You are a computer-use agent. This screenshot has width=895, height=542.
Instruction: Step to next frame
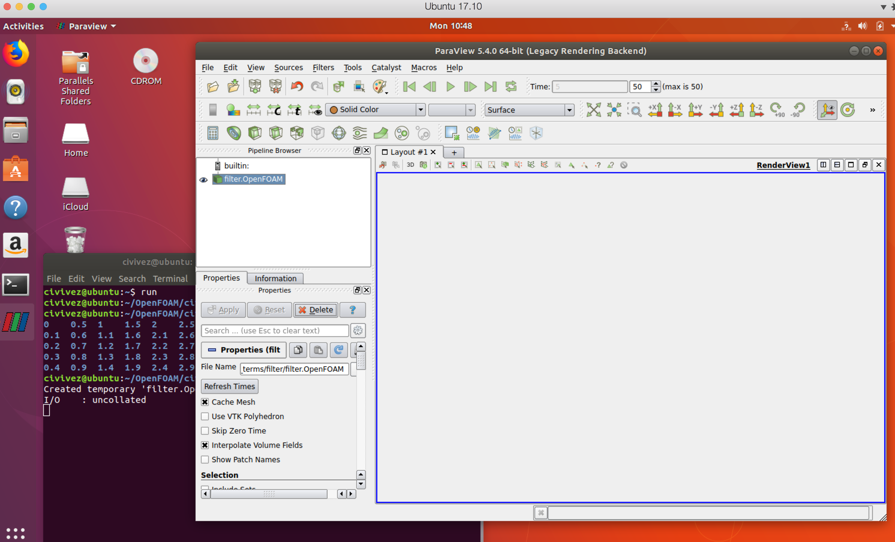[470, 87]
